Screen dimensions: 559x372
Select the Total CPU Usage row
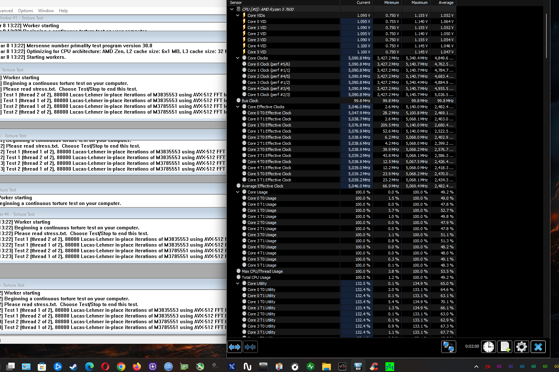pos(342,277)
